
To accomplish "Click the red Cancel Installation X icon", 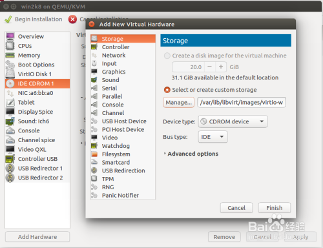I will 72,19.
